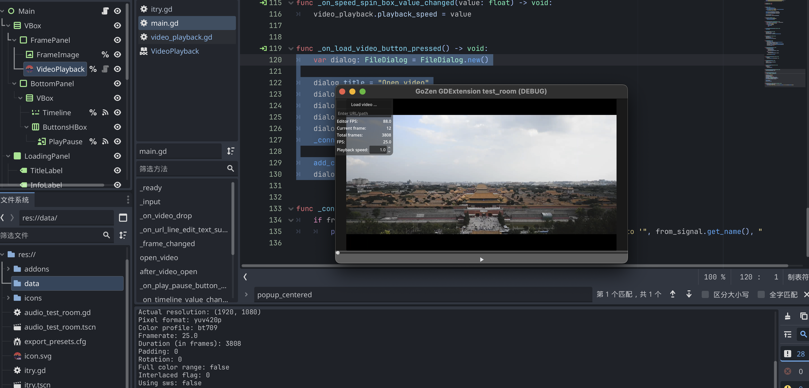Screen dimensions: 809x388
Task: Enable the case sensitive checkbox
Action: pyautogui.click(x=705, y=294)
